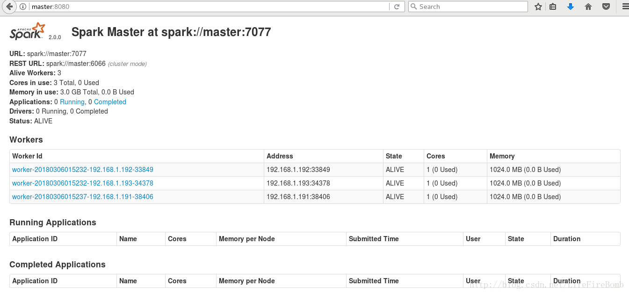Open the Pocket icon in toolbar
This screenshot has height=294, width=629.
pos(606,7)
